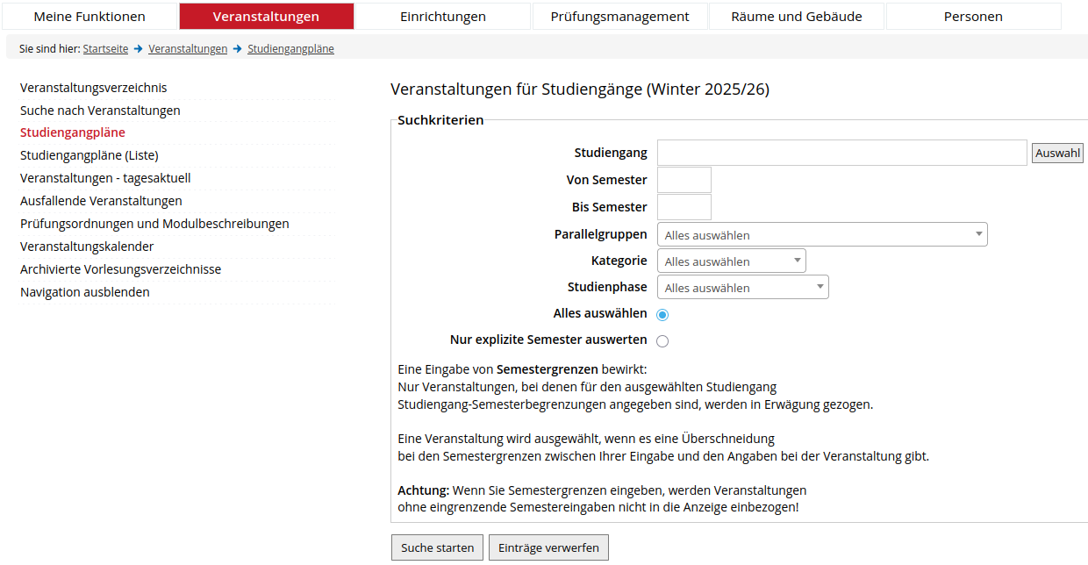The height and width of the screenshot is (565, 1088).
Task: Open 'Veranstaltungsverzeichnis' in the sidebar
Action: (97, 87)
